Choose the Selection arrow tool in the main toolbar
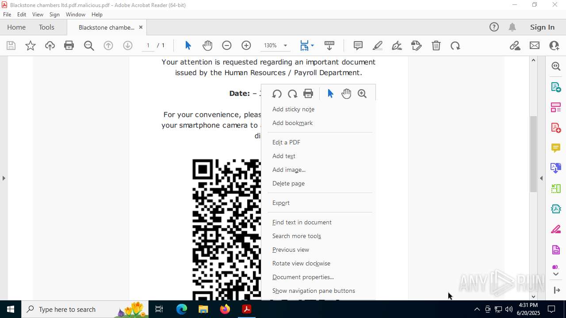Screen dimensions: 566x318 pyautogui.click(x=188, y=45)
